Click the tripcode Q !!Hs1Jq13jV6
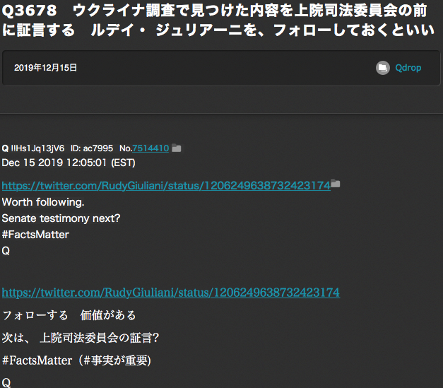This screenshot has width=443, height=388. click(33, 148)
